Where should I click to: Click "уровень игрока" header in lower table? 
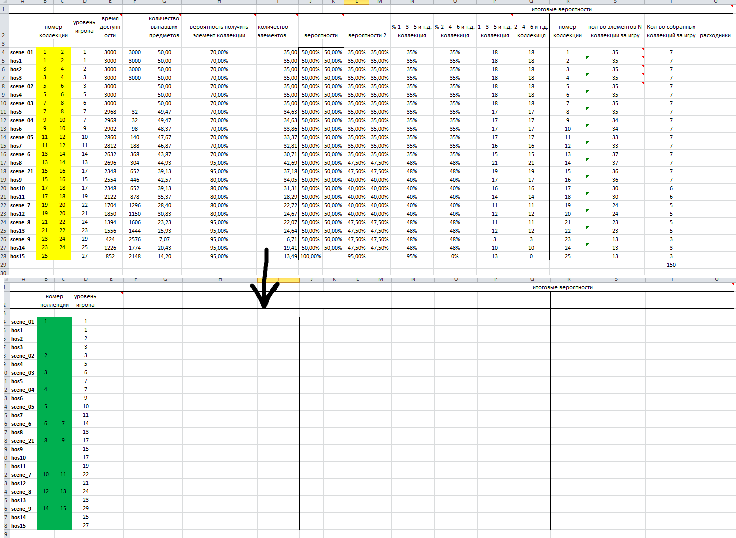coord(85,300)
